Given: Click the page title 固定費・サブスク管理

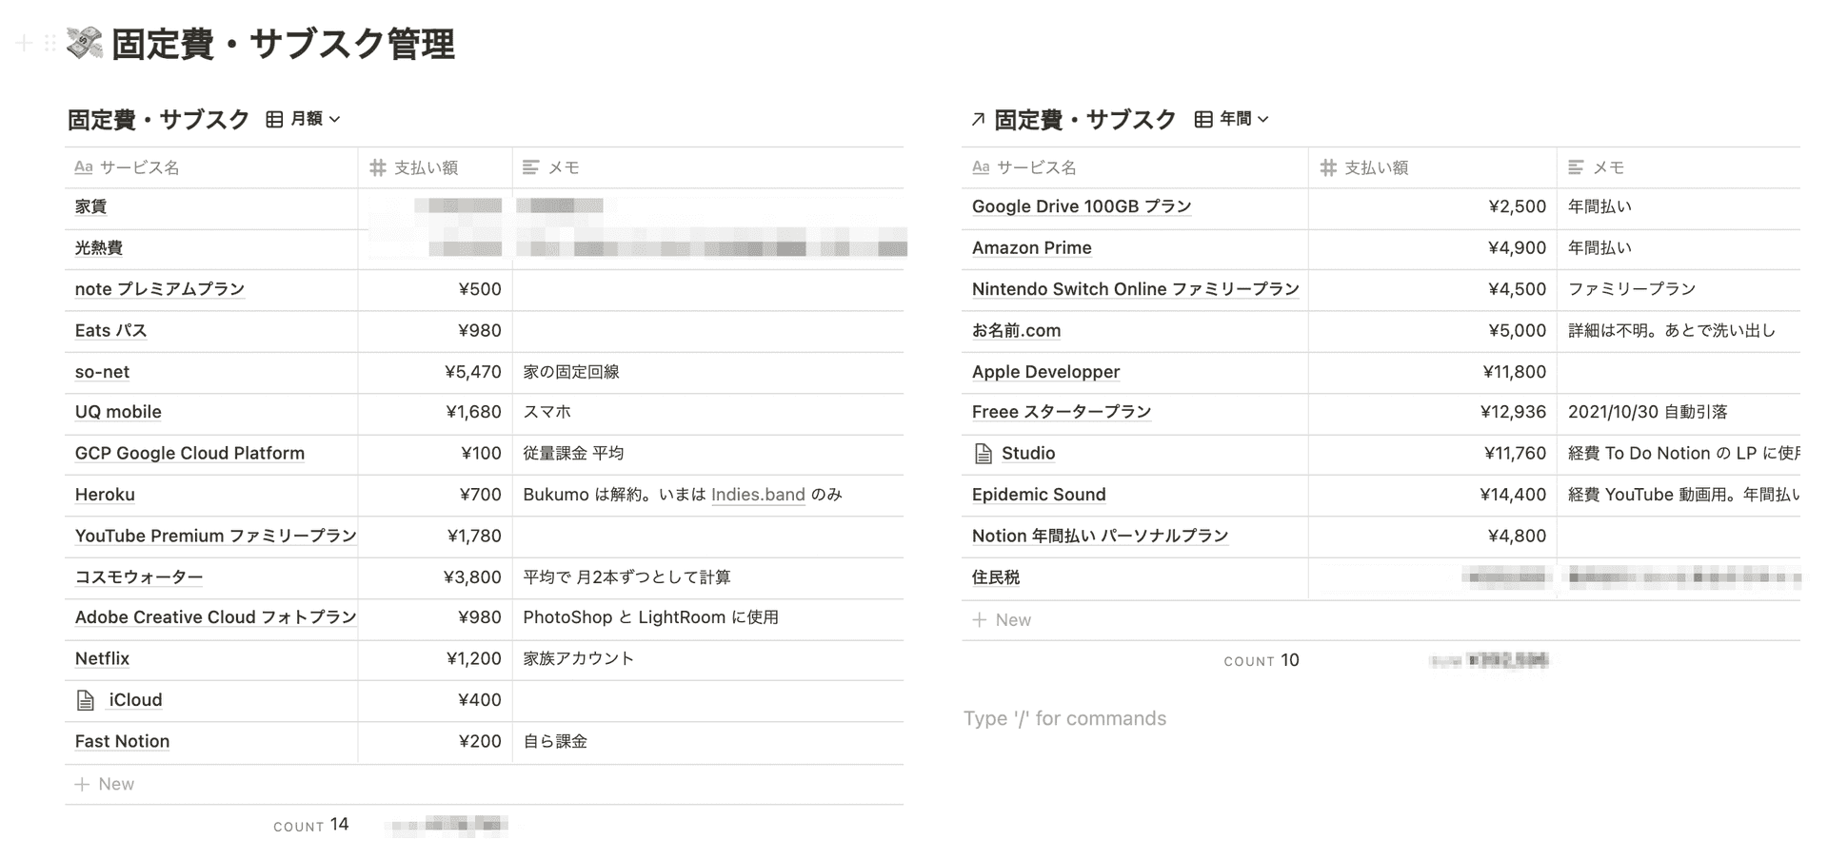Looking at the screenshot, I should pos(283,44).
